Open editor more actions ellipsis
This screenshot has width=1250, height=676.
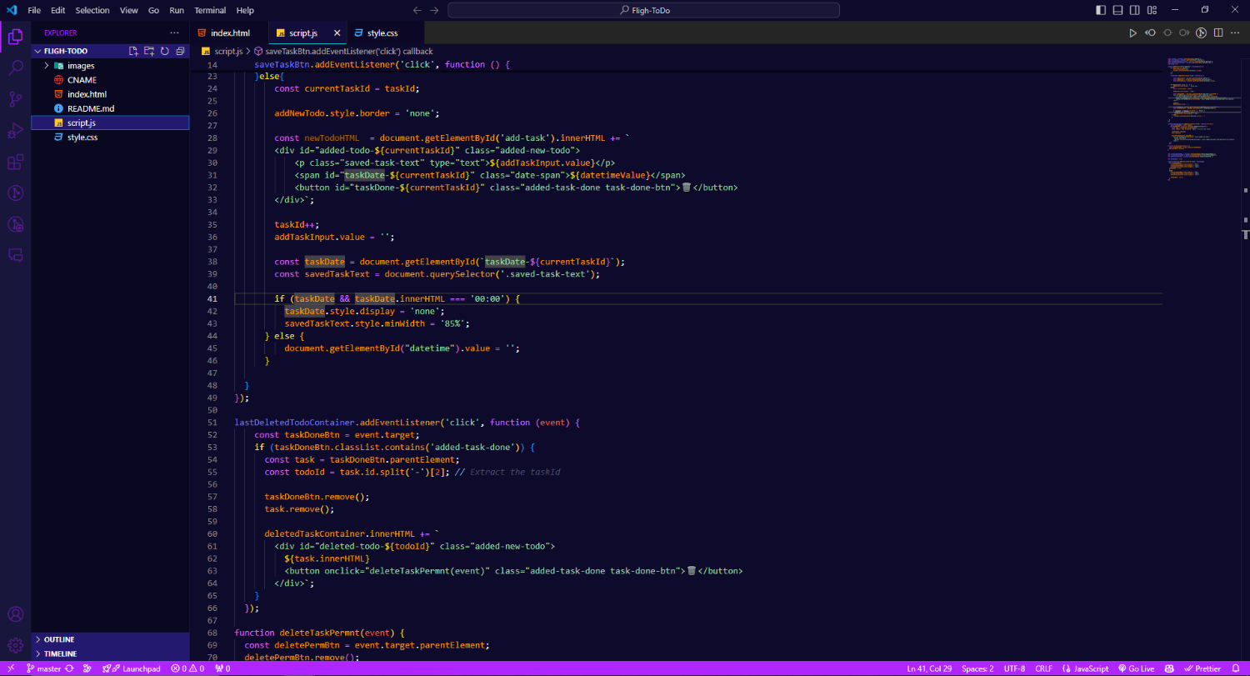point(1236,33)
